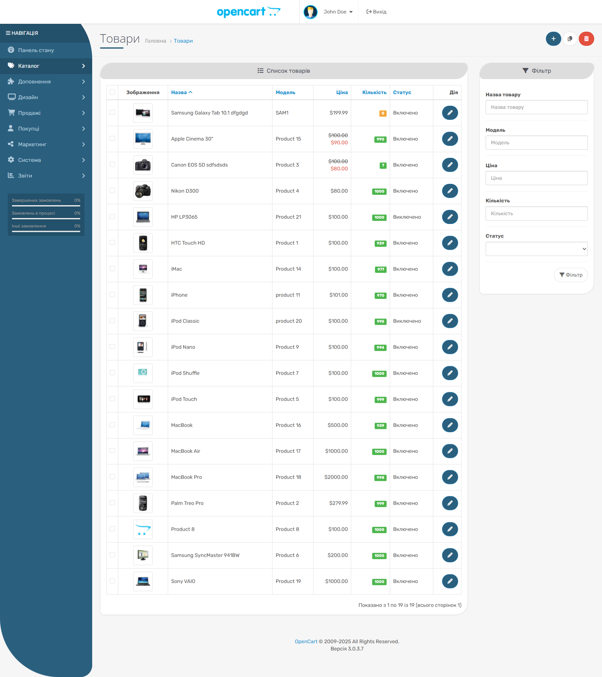Click the Вихід logout link

376,12
